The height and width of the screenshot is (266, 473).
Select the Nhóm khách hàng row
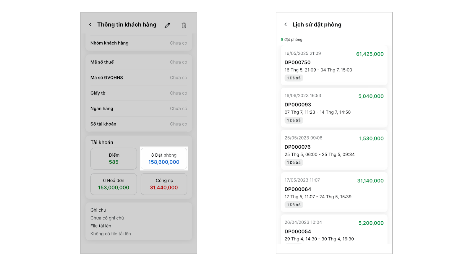pyautogui.click(x=139, y=43)
